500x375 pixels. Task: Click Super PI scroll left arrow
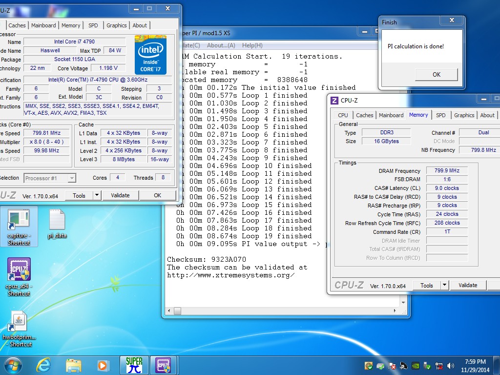click(x=169, y=311)
